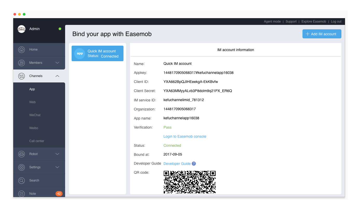Open Explore Easemob link
This screenshot has height=210, width=358.
coord(314,22)
